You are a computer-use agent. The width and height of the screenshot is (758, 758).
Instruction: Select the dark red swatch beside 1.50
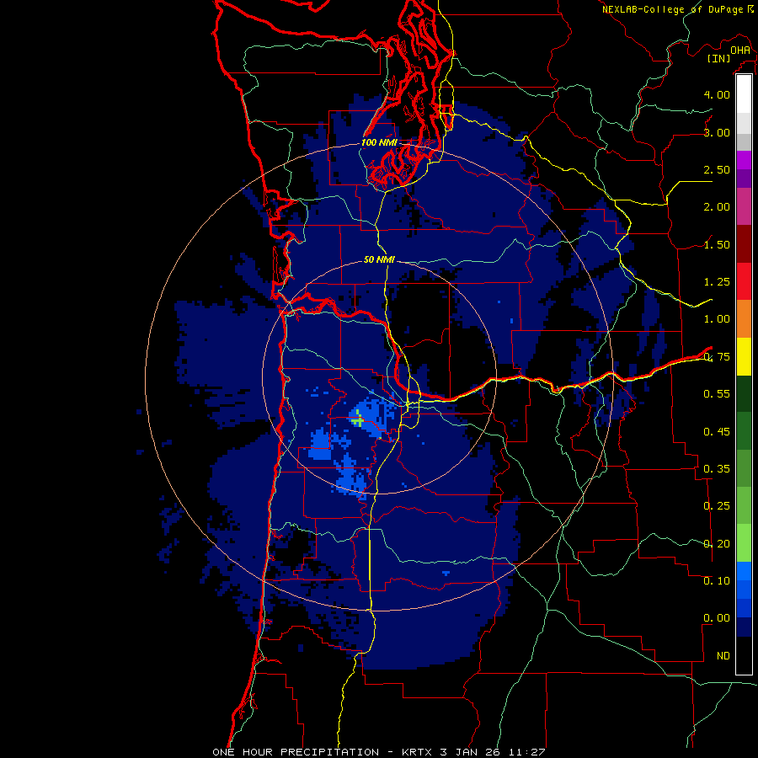tap(744, 244)
